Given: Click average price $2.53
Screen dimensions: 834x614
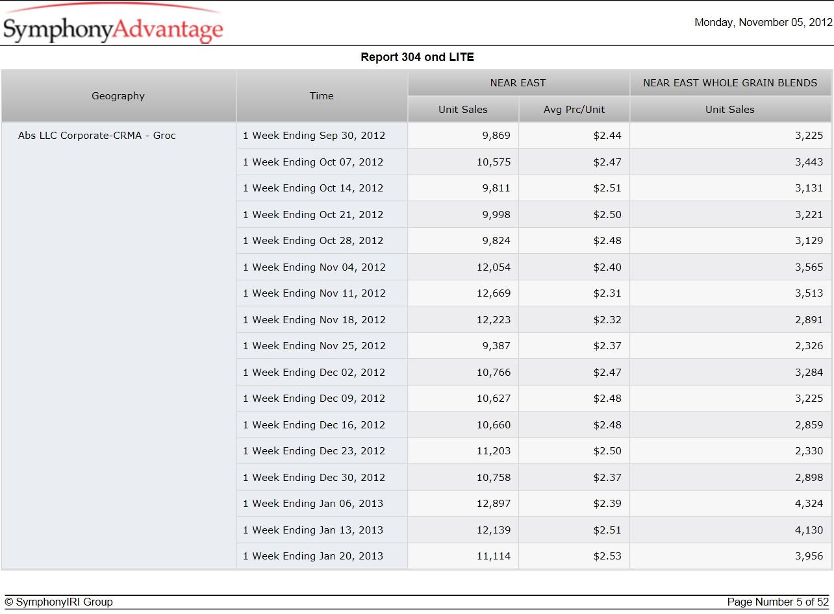Looking at the screenshot, I should tap(607, 556).
